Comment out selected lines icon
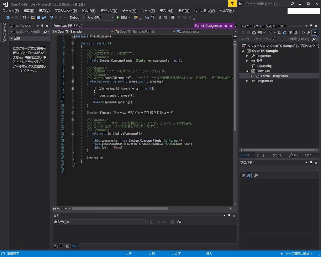Image resolution: width=321 pixels, height=257 pixels. [160, 18]
